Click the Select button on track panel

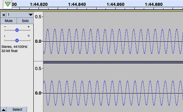[17, 109]
